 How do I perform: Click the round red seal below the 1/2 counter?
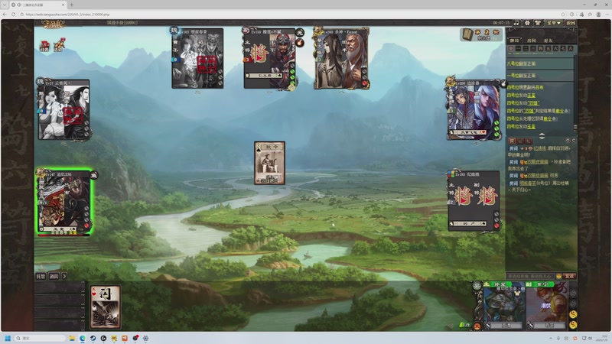tap(477, 326)
